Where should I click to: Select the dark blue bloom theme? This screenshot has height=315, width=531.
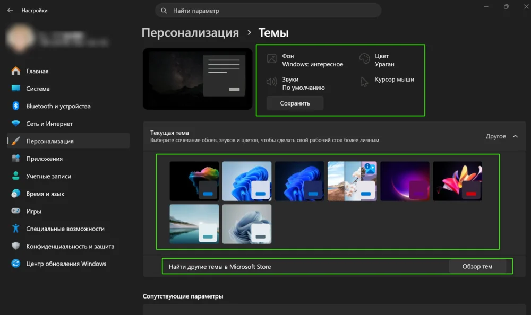299,181
